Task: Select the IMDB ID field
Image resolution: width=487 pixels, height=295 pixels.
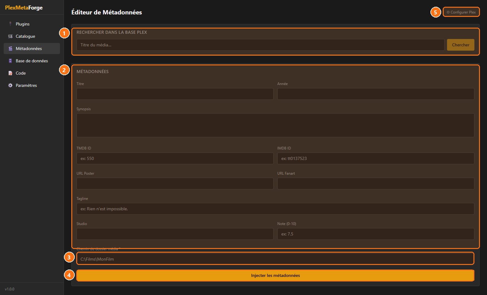Action: (376, 158)
